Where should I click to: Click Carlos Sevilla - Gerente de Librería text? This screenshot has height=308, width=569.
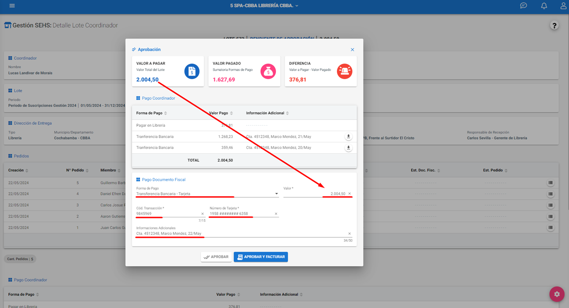click(497, 138)
